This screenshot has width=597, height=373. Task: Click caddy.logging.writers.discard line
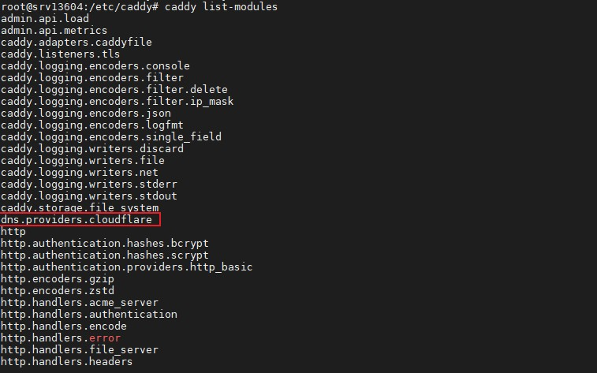[92, 148]
